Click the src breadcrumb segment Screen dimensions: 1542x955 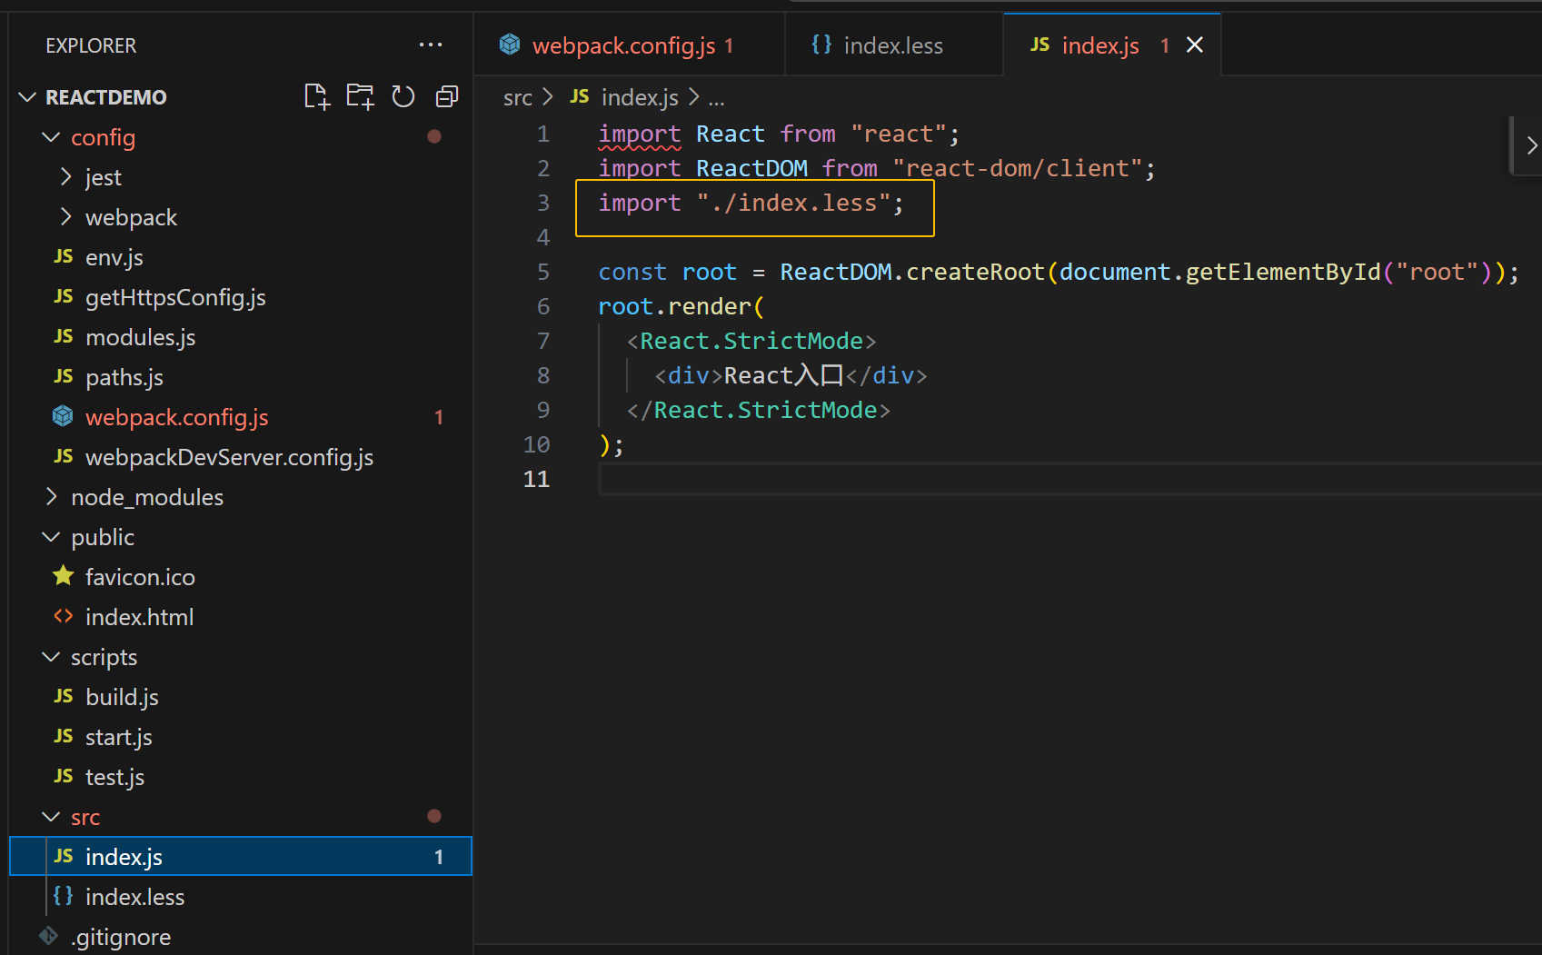click(518, 97)
